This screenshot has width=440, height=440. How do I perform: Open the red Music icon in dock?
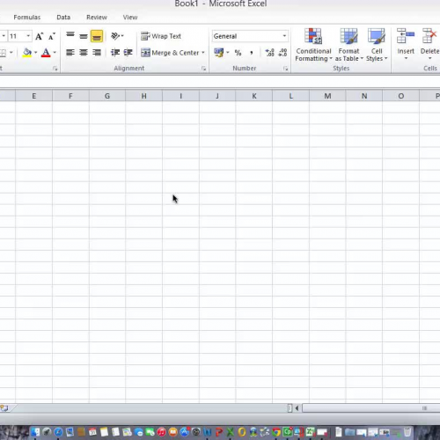coord(162,432)
